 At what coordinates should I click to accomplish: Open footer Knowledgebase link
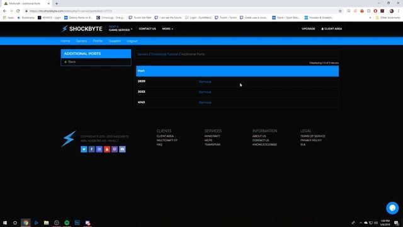pyautogui.click(x=264, y=144)
